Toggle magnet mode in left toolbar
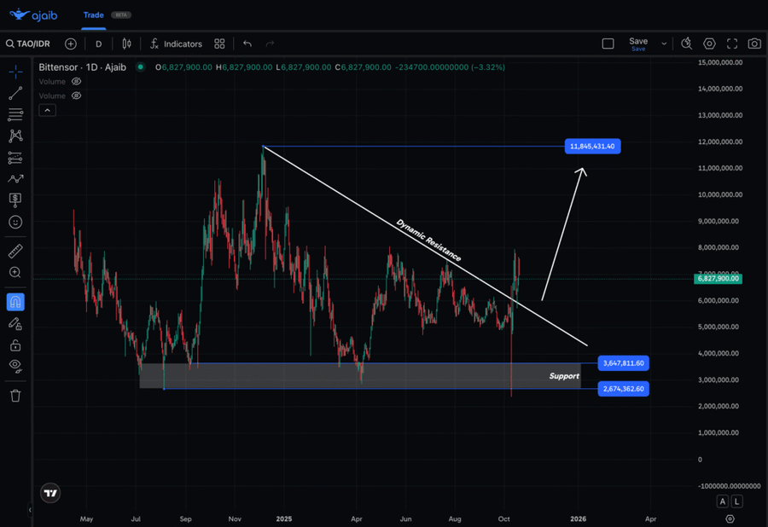 click(x=15, y=302)
